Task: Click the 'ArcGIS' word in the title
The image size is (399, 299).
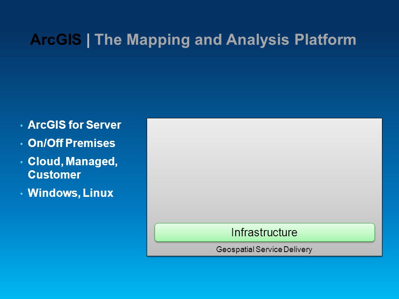Action: pyautogui.click(x=55, y=40)
